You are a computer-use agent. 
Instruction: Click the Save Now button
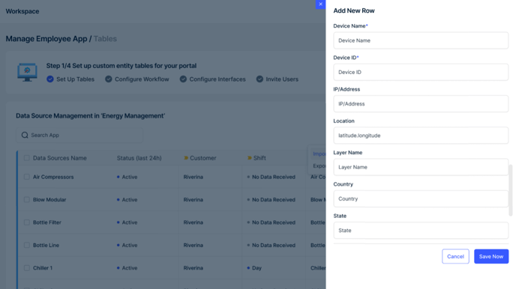(x=491, y=257)
